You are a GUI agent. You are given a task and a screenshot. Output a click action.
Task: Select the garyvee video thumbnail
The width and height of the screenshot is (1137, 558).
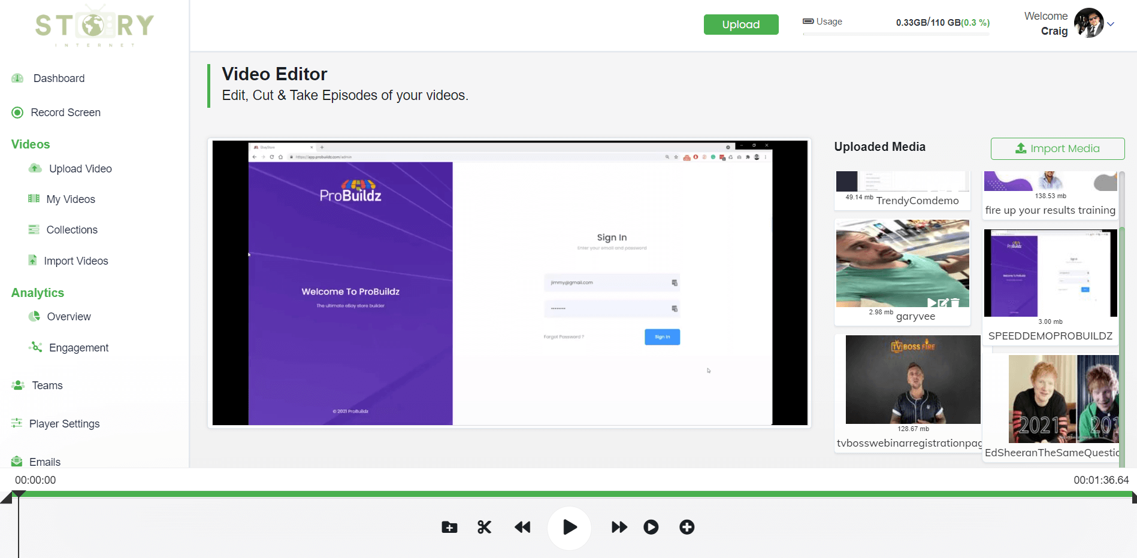point(902,263)
